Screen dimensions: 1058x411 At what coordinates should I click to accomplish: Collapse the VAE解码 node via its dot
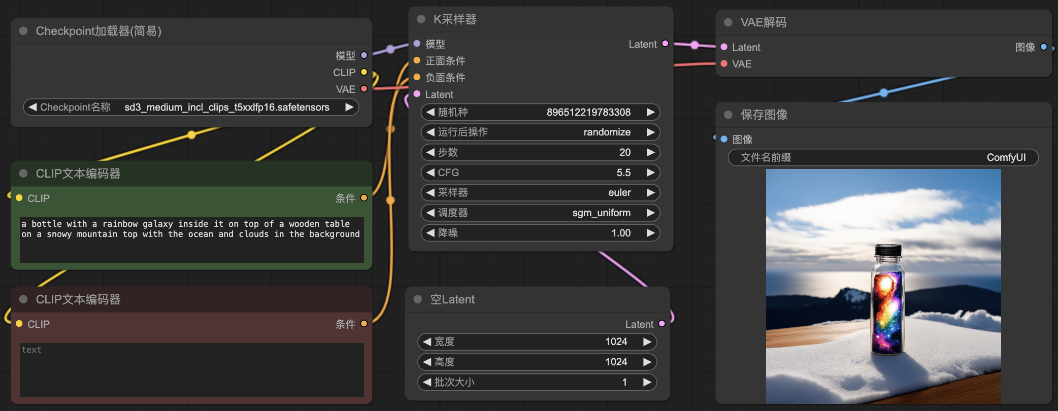point(728,22)
